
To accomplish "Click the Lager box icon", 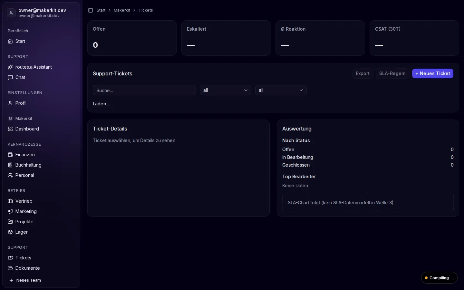I will coord(10,232).
